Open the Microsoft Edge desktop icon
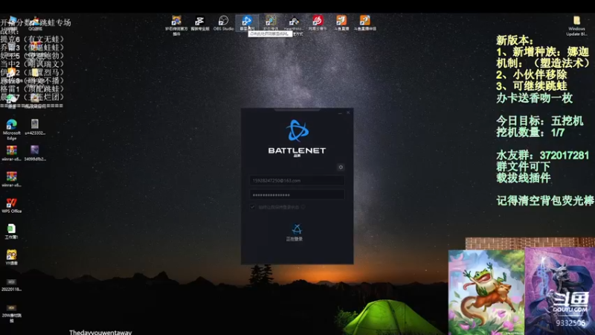595x335 pixels. point(11,130)
